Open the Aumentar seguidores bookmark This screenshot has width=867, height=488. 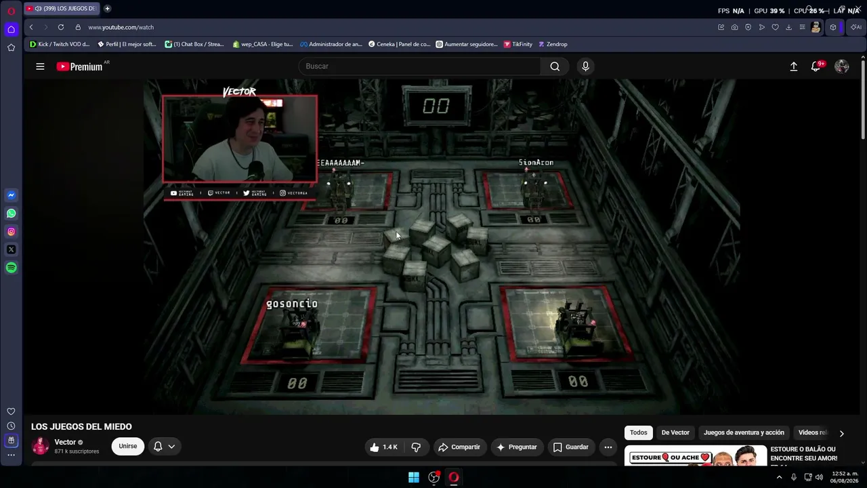[467, 44]
